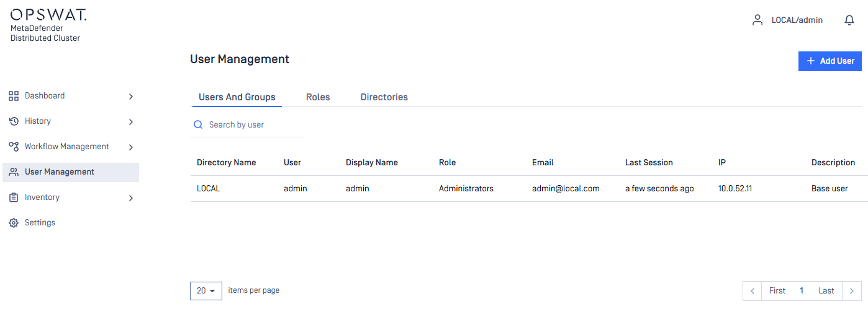This screenshot has width=868, height=317.
Task: Click the Workflow Management icon
Action: tap(14, 147)
